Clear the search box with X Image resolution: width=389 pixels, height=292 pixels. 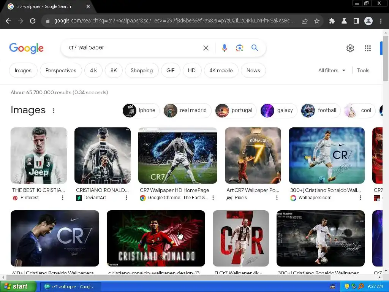pyautogui.click(x=206, y=48)
